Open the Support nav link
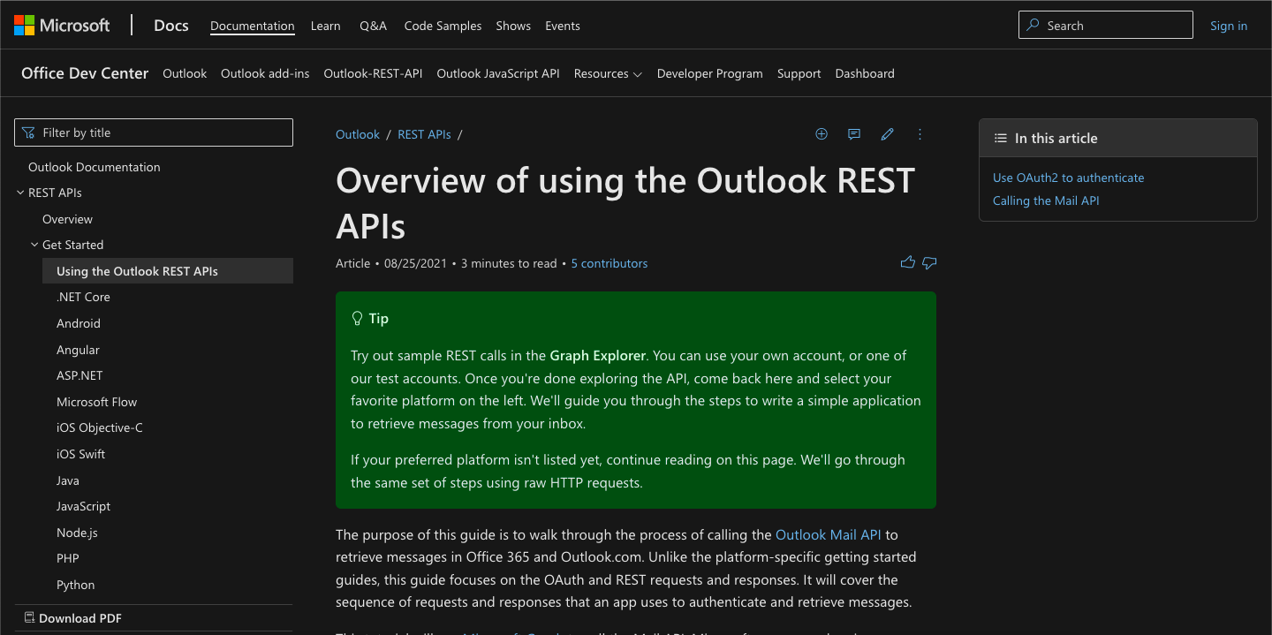This screenshot has width=1272, height=635. tap(799, 73)
